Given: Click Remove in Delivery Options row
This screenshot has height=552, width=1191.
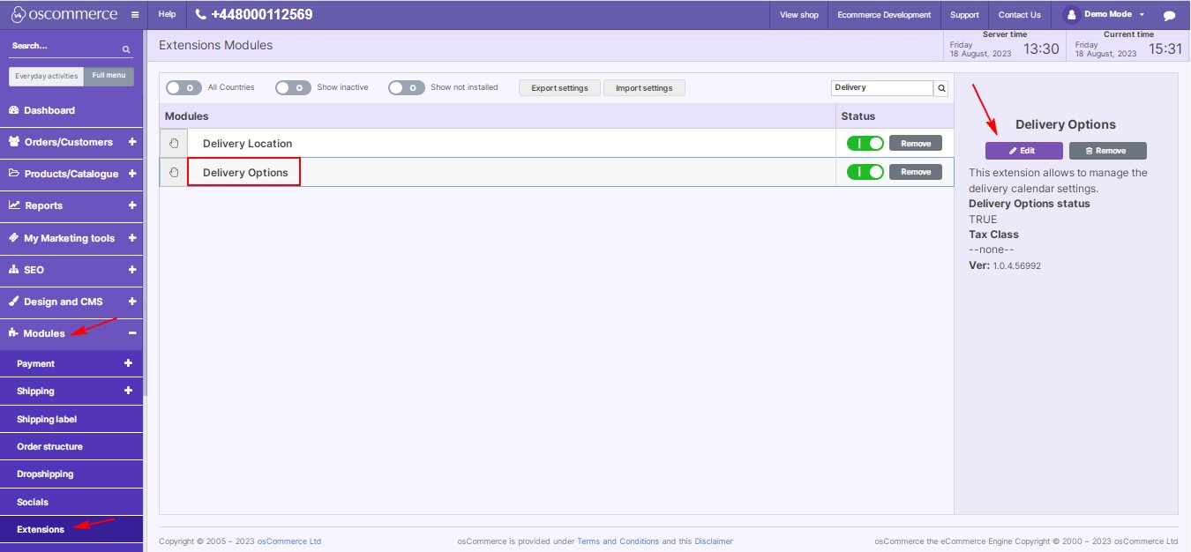Looking at the screenshot, I should (916, 172).
